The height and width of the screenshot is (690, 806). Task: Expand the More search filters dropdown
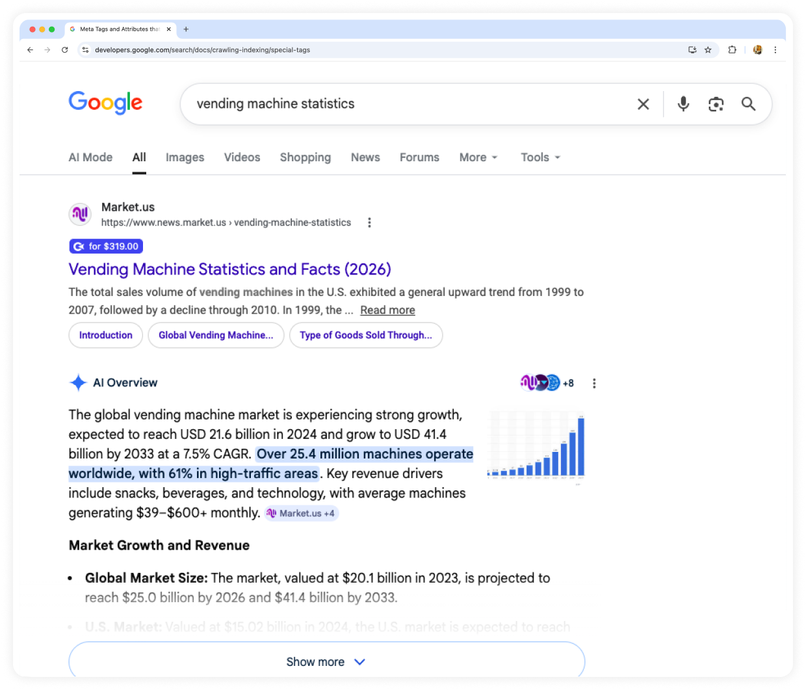click(x=478, y=157)
